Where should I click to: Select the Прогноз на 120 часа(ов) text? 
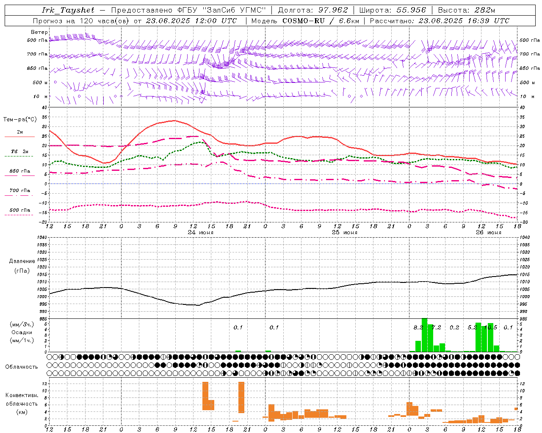point(81,21)
